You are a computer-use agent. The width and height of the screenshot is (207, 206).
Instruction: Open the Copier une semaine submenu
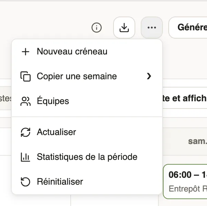[x=87, y=76]
